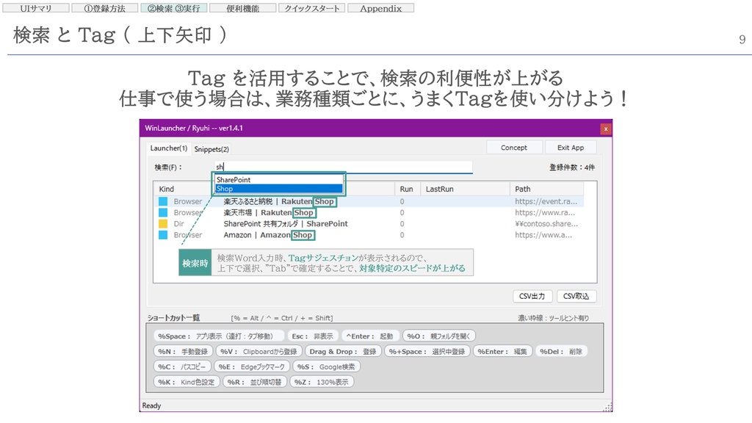Click the %Z 130%表示 shortcut chip
Viewport: 752px width, 423px height.
click(322, 382)
